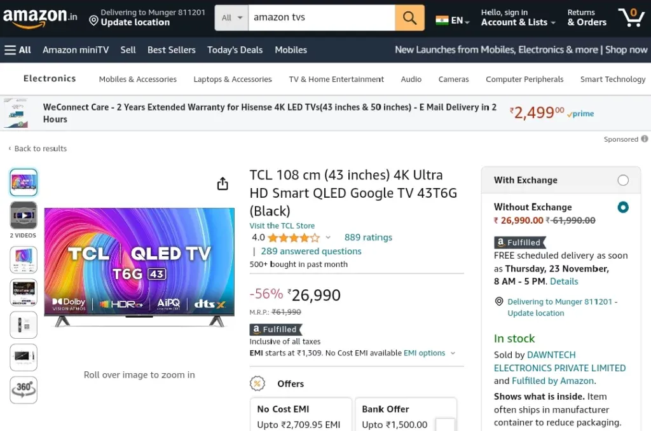Open the shopping cart icon
Image resolution: width=651 pixels, height=431 pixels.
(x=631, y=17)
